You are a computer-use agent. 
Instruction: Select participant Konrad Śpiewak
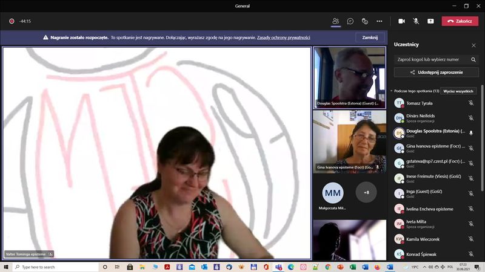[433, 254]
